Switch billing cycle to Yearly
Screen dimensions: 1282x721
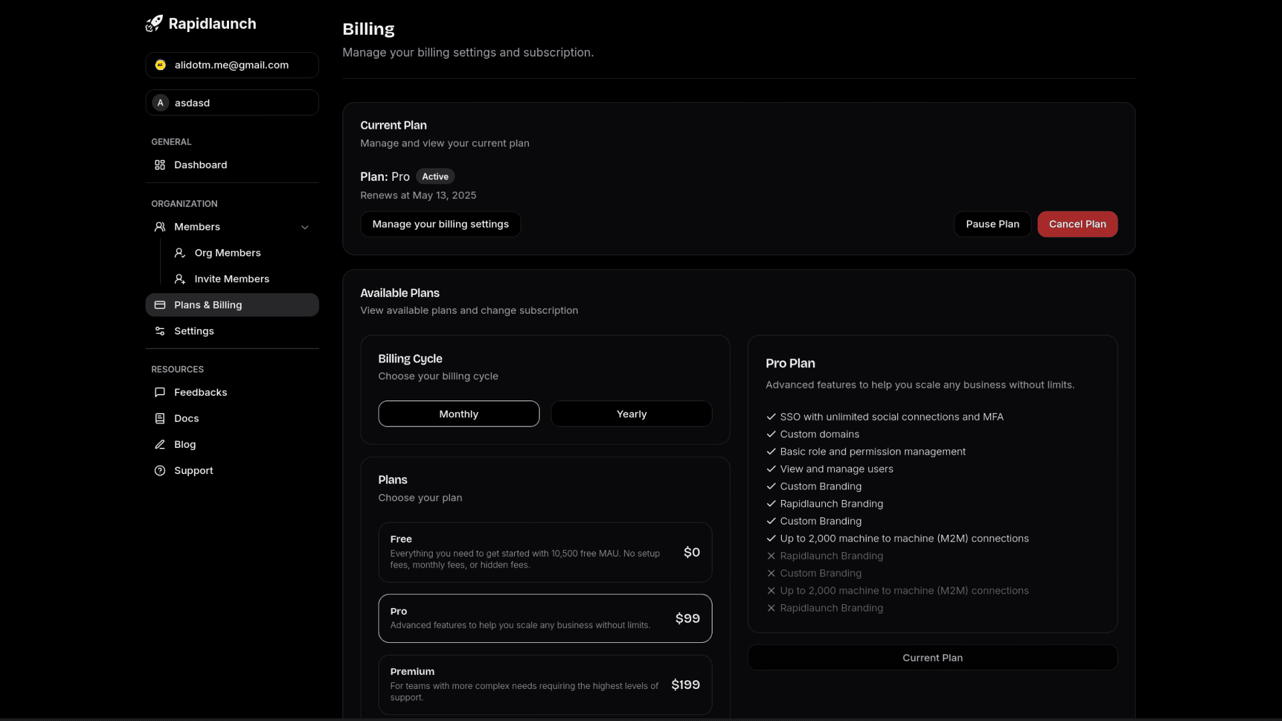pos(631,414)
